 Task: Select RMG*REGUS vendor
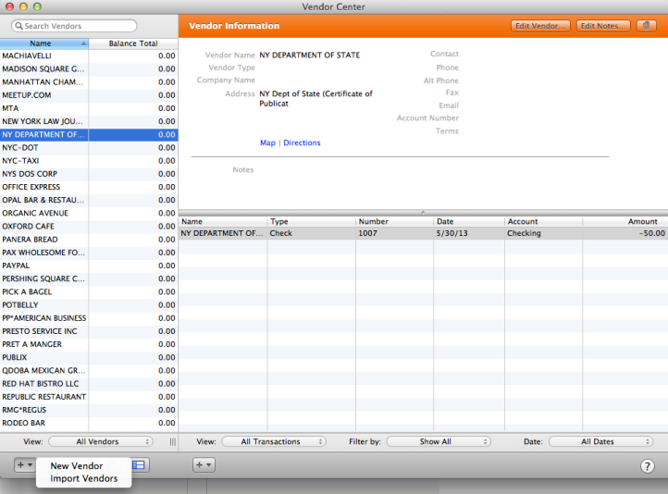coord(89,410)
